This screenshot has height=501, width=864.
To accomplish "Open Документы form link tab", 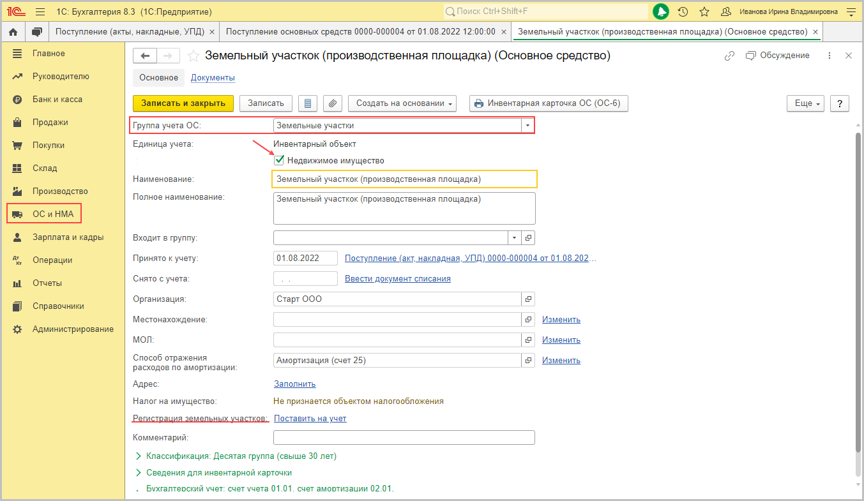I will (213, 78).
